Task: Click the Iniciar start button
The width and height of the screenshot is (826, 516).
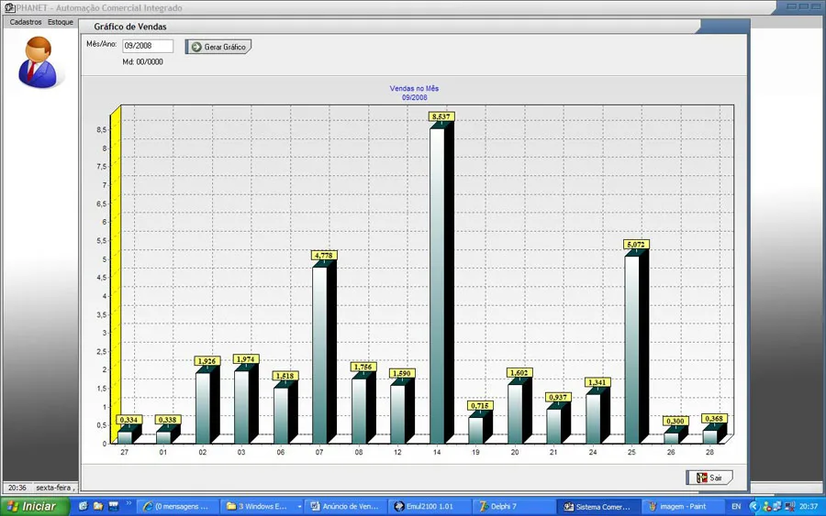Action: (x=35, y=507)
